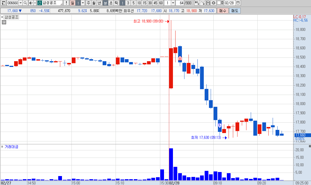Screen dimensions: 311x185
Task: Click the exclamation mark info icon
Action: (x=66, y=3)
